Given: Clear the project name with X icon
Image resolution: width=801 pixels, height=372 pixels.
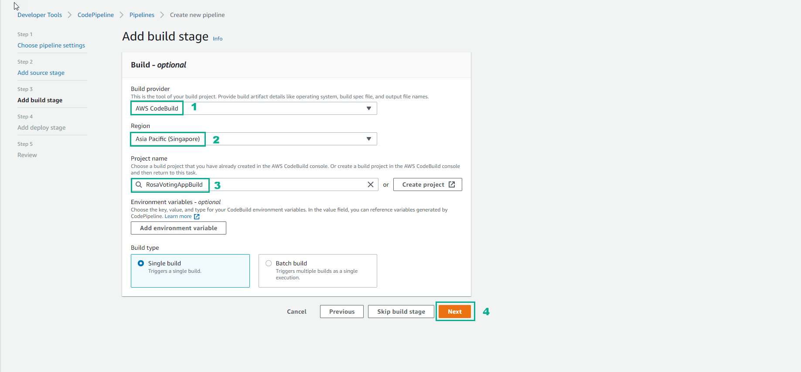Looking at the screenshot, I should click(370, 184).
